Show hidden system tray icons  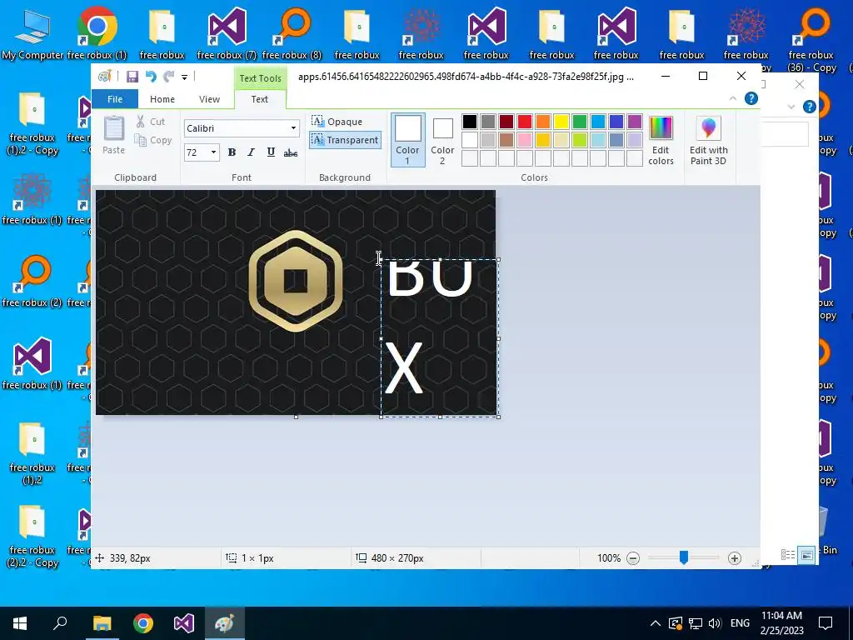[x=656, y=623]
